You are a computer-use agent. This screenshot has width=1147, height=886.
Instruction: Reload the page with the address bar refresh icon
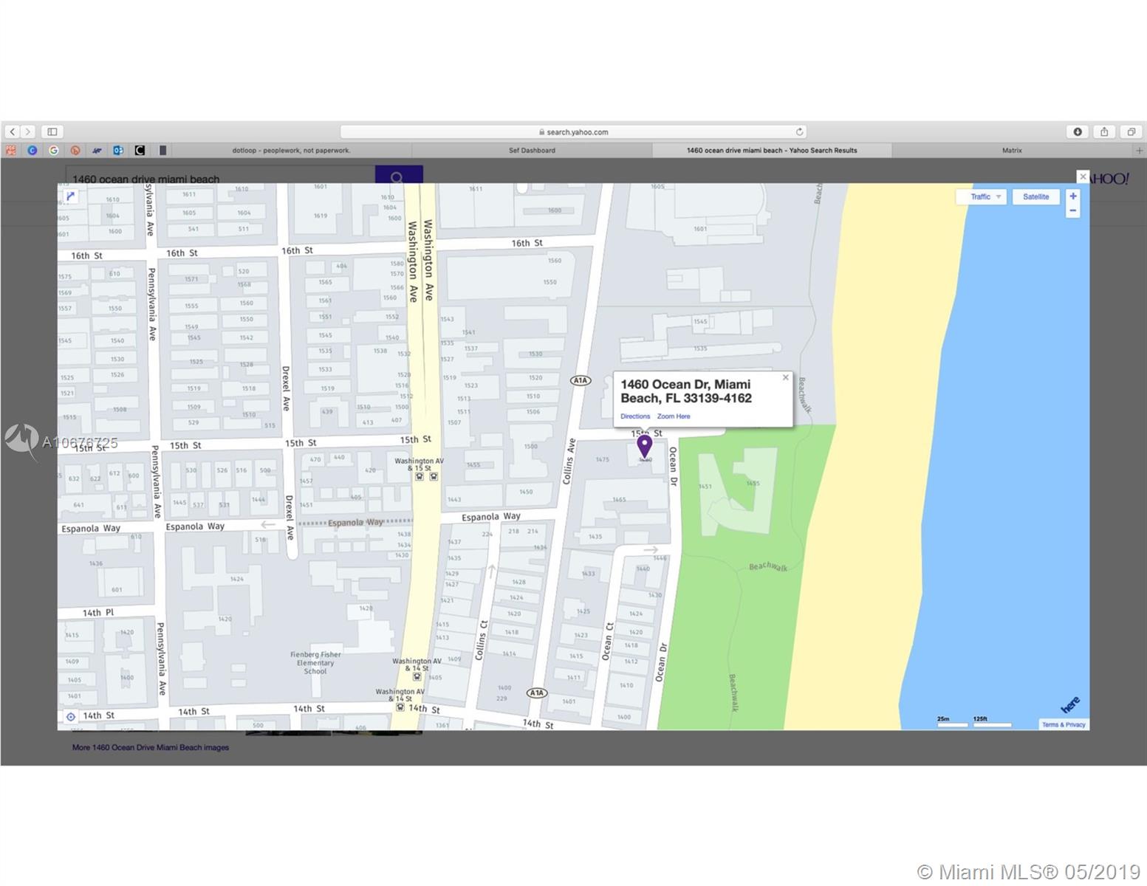(799, 132)
